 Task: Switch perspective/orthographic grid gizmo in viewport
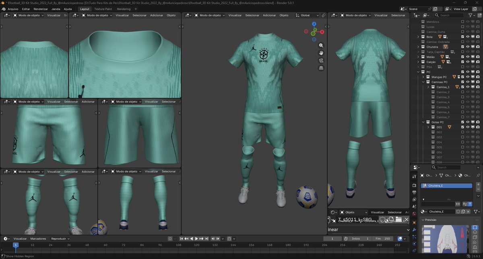[x=321, y=68]
